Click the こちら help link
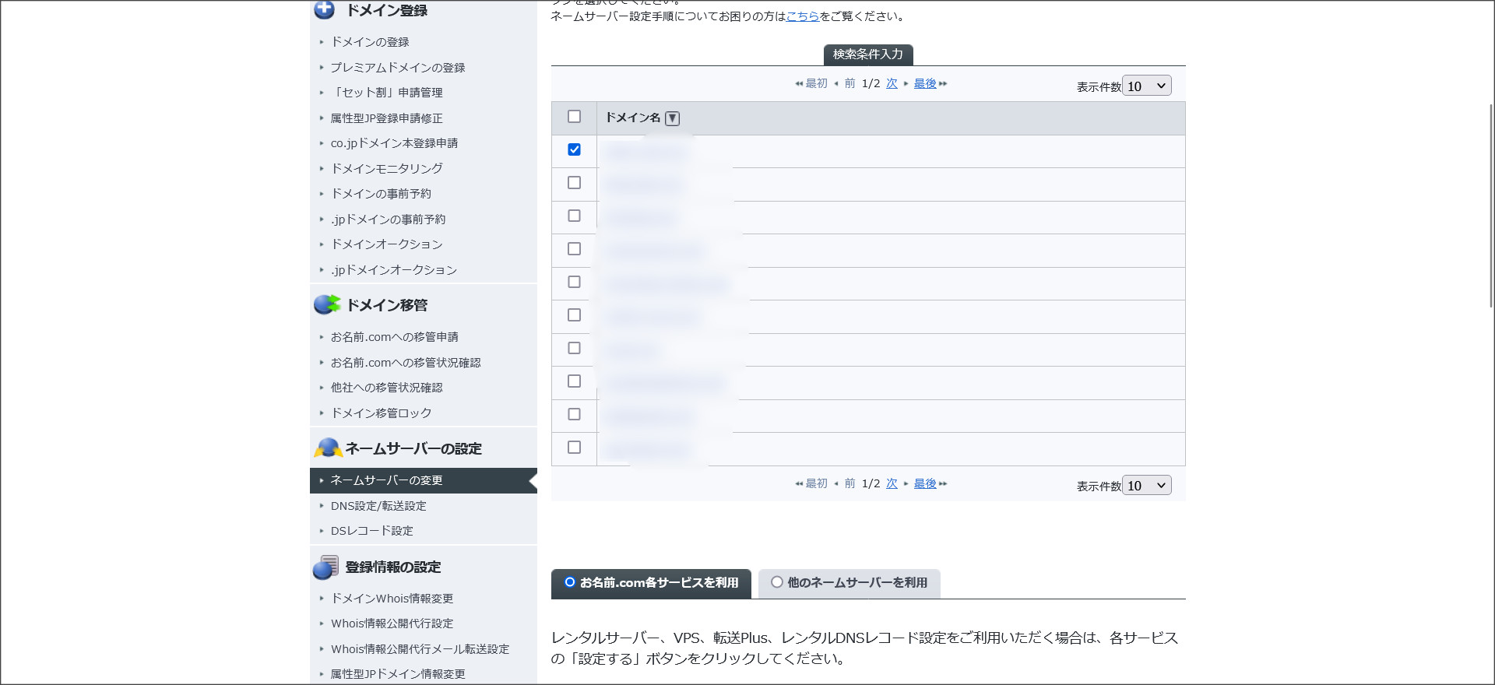Viewport: 1495px width, 685px height. 802,16
